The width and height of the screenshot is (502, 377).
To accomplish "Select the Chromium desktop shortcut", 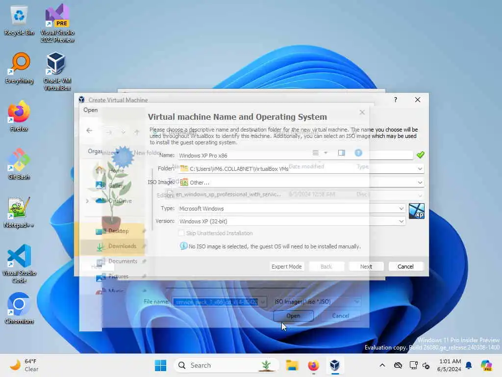I will coord(19,308).
